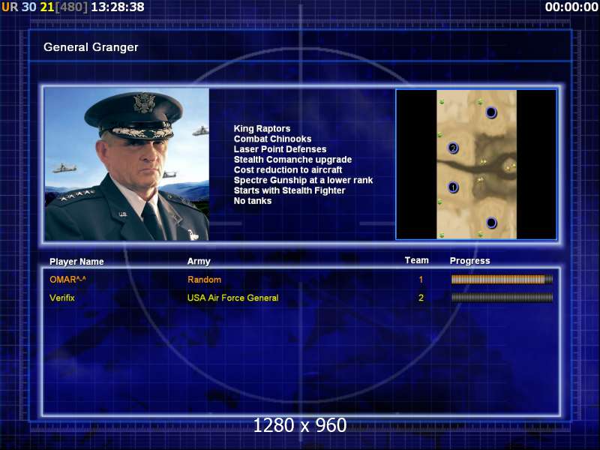Click the 'UR' label in the top bar
This screenshot has height=450, width=600.
[10, 7]
